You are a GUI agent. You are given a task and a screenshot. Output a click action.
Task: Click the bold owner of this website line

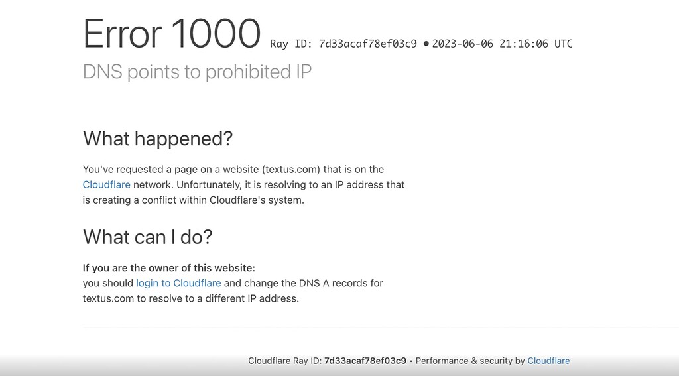coord(169,268)
